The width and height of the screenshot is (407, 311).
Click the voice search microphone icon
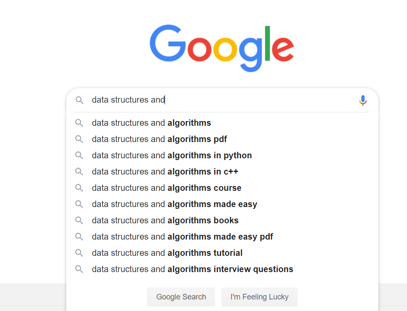tap(363, 101)
